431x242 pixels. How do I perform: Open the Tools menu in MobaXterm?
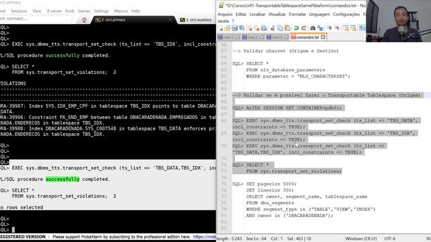pos(69,11)
